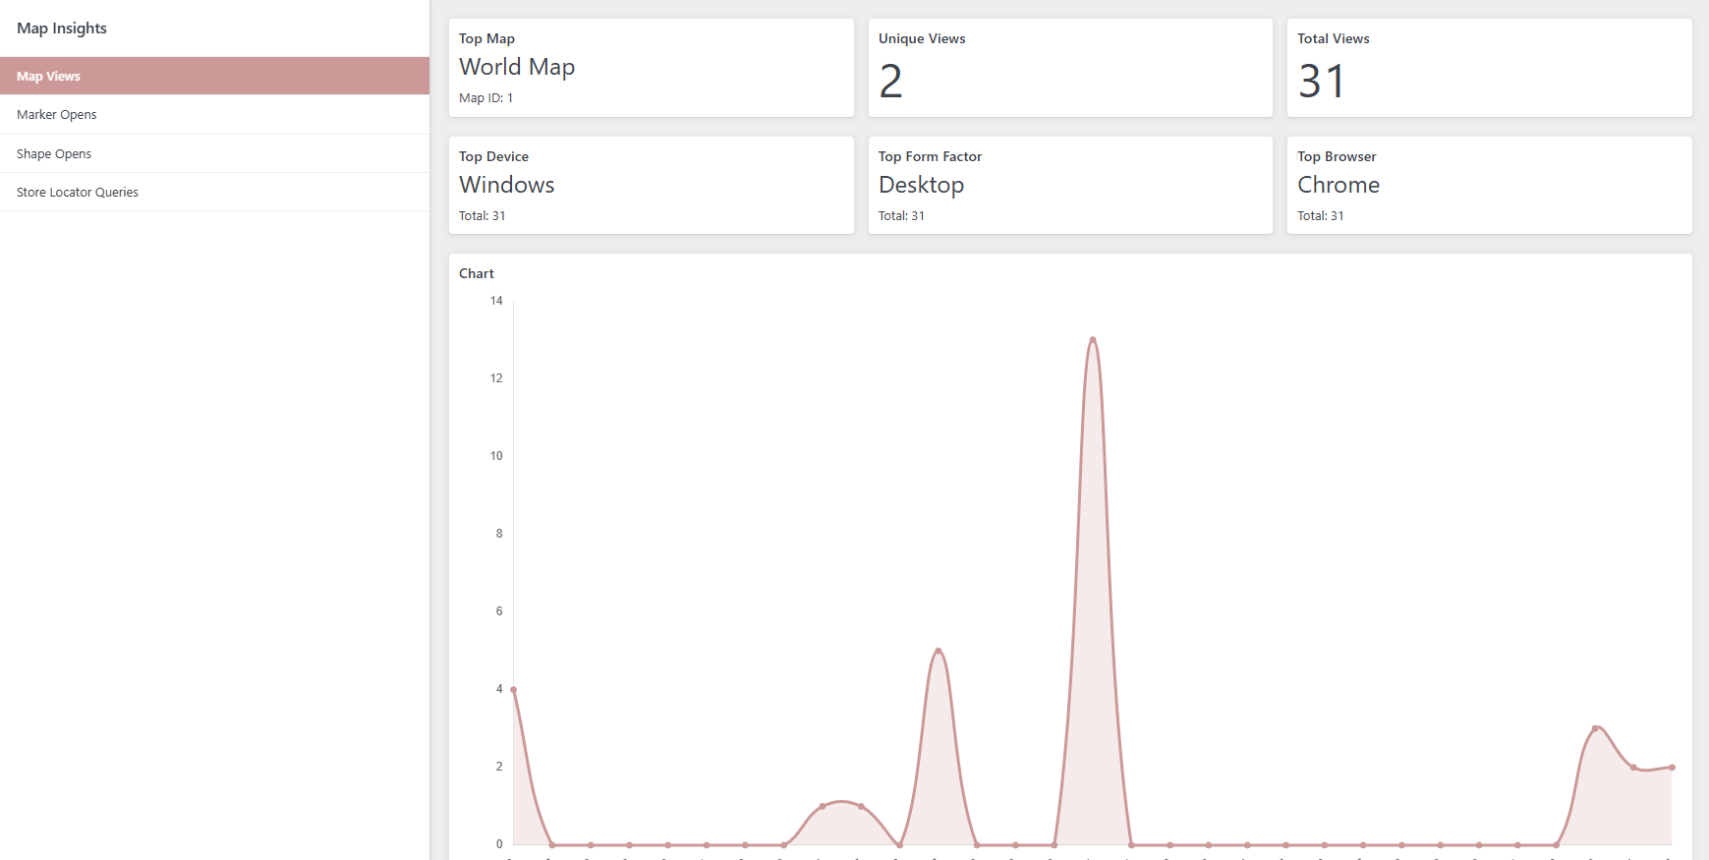Select the Map Views sidebar tab

click(214, 76)
